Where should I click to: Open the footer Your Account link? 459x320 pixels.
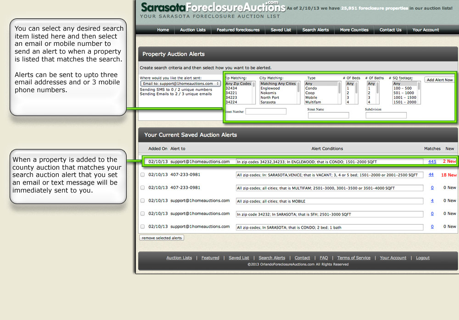pyautogui.click(x=393, y=258)
